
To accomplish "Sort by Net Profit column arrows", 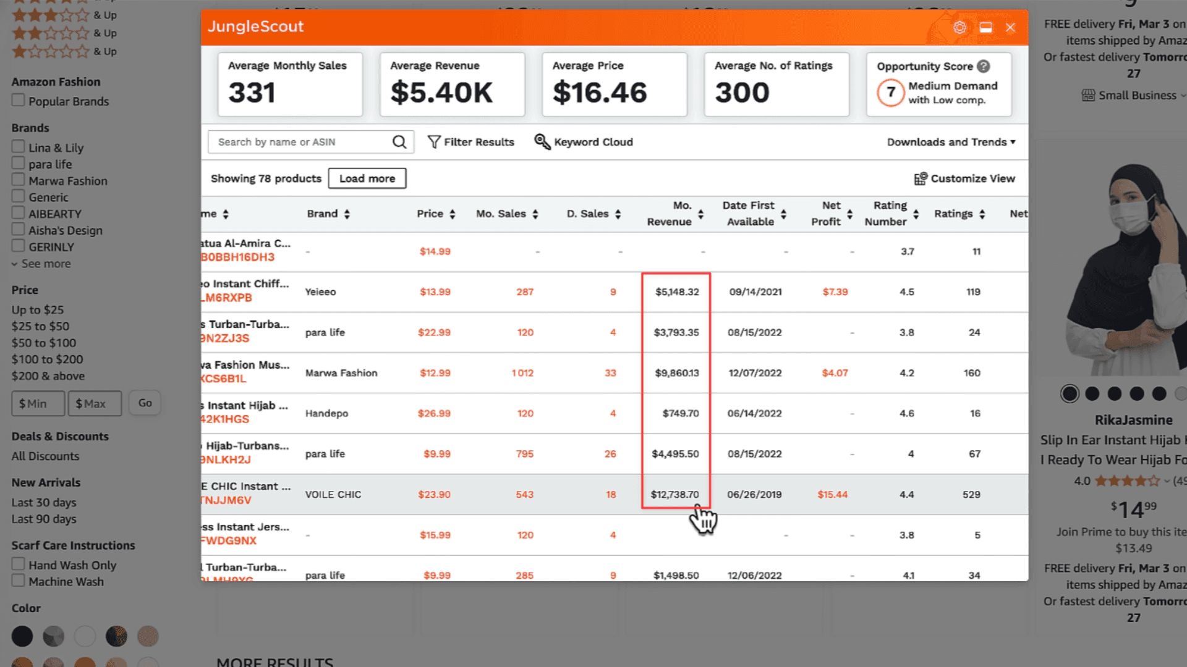I will point(849,214).
